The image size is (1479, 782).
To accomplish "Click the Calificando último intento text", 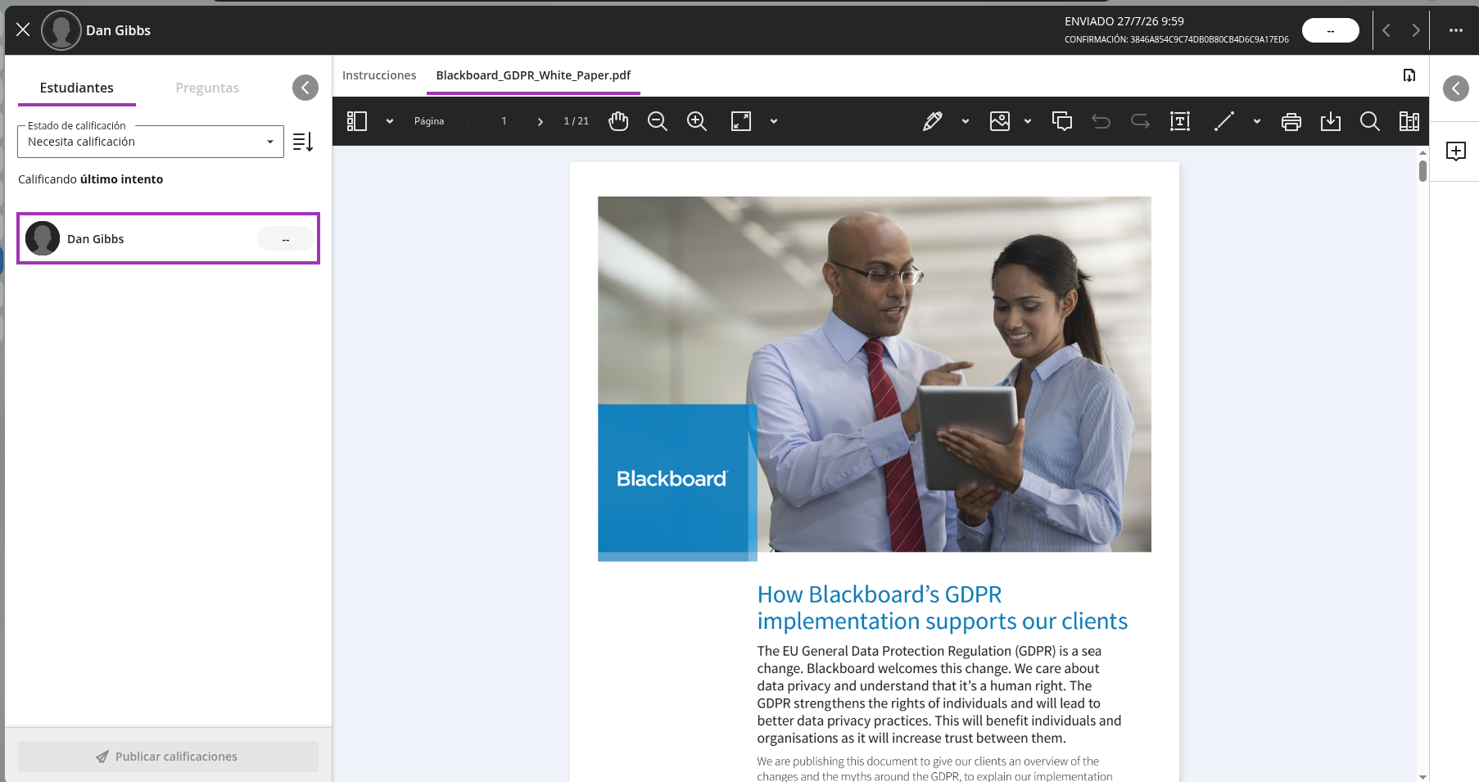I will pyautogui.click(x=91, y=179).
